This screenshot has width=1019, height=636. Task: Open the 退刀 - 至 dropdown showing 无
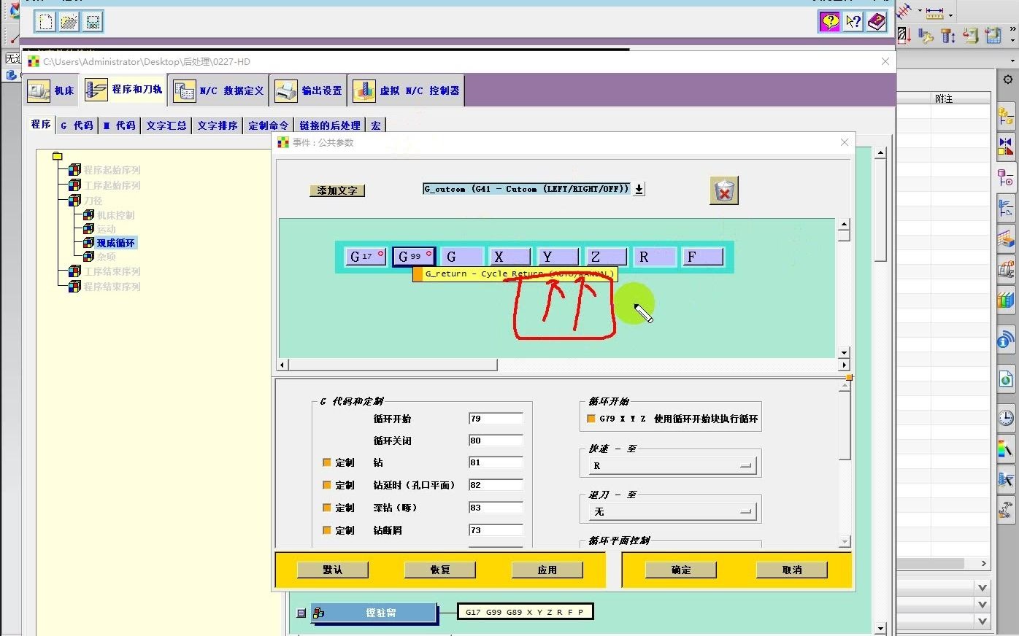(745, 509)
